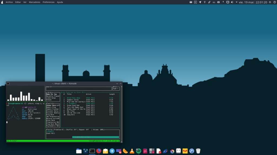Open the Preferencias menu
Screen dimensions: 277x155
tap(48, 2)
